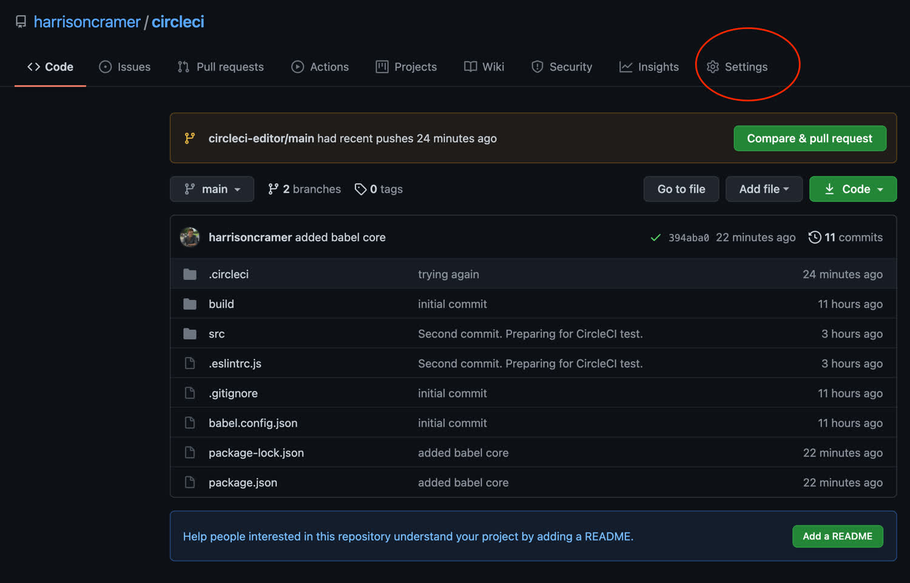Switch to the Code tab
Screen dimensions: 910x583
coord(50,67)
